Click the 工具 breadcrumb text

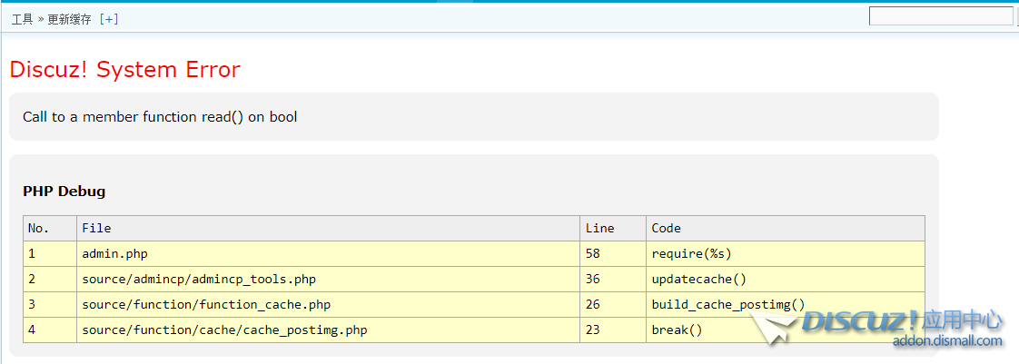point(22,19)
